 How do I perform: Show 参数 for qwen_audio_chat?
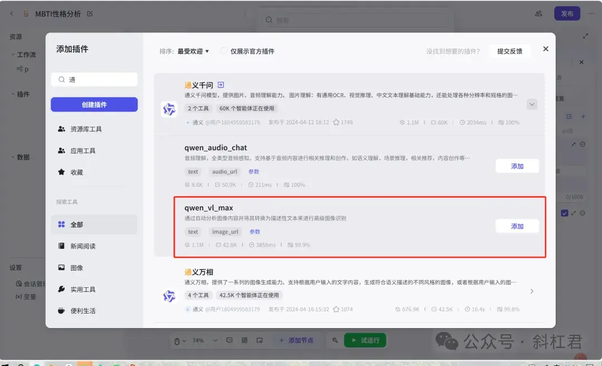tap(254, 171)
